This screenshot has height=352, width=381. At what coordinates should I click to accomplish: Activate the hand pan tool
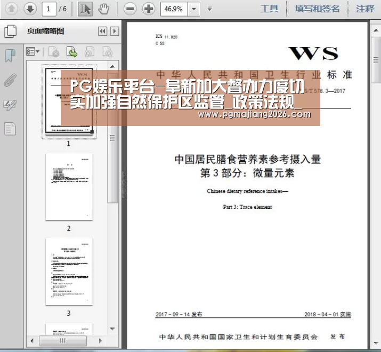(x=104, y=9)
